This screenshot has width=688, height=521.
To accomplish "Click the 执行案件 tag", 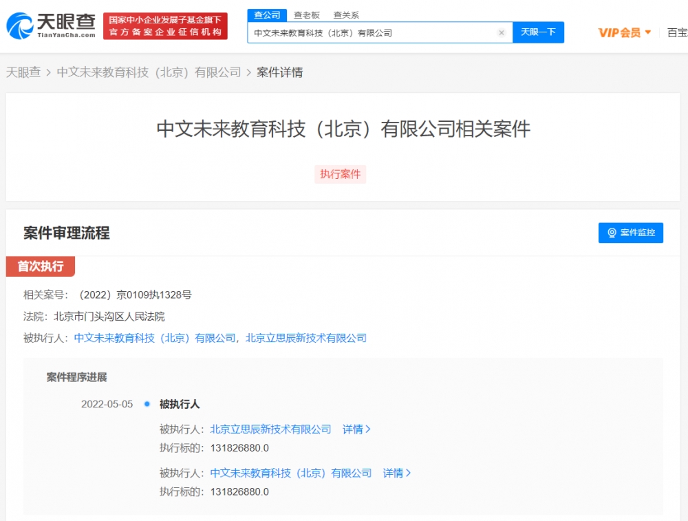I will click(x=340, y=174).
